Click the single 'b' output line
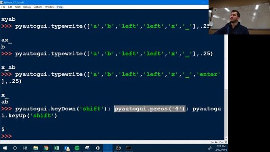This screenshot has width=270, height=152. (x=3, y=47)
